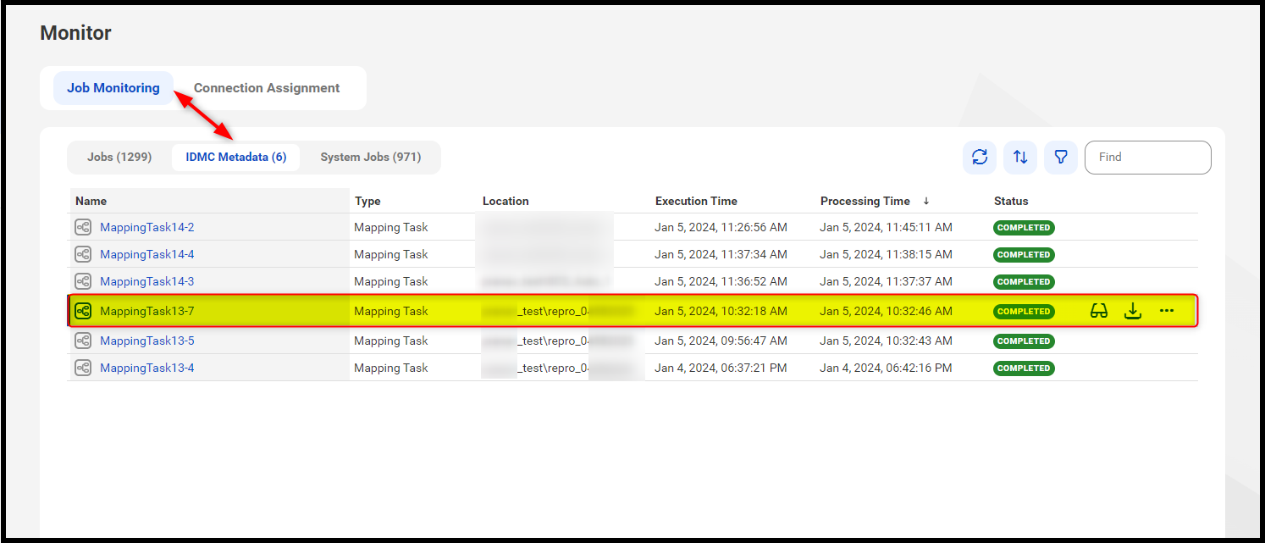Select processing time 'Jan 5, 2024, 11:45:11 AM'
Screen dimensions: 1265x543
[x=886, y=227]
